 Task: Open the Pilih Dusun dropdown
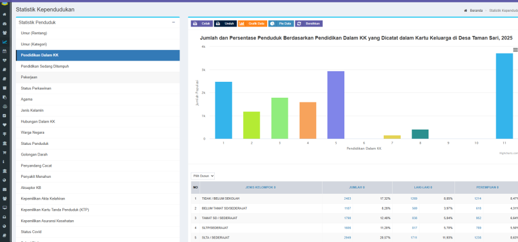(x=203, y=176)
